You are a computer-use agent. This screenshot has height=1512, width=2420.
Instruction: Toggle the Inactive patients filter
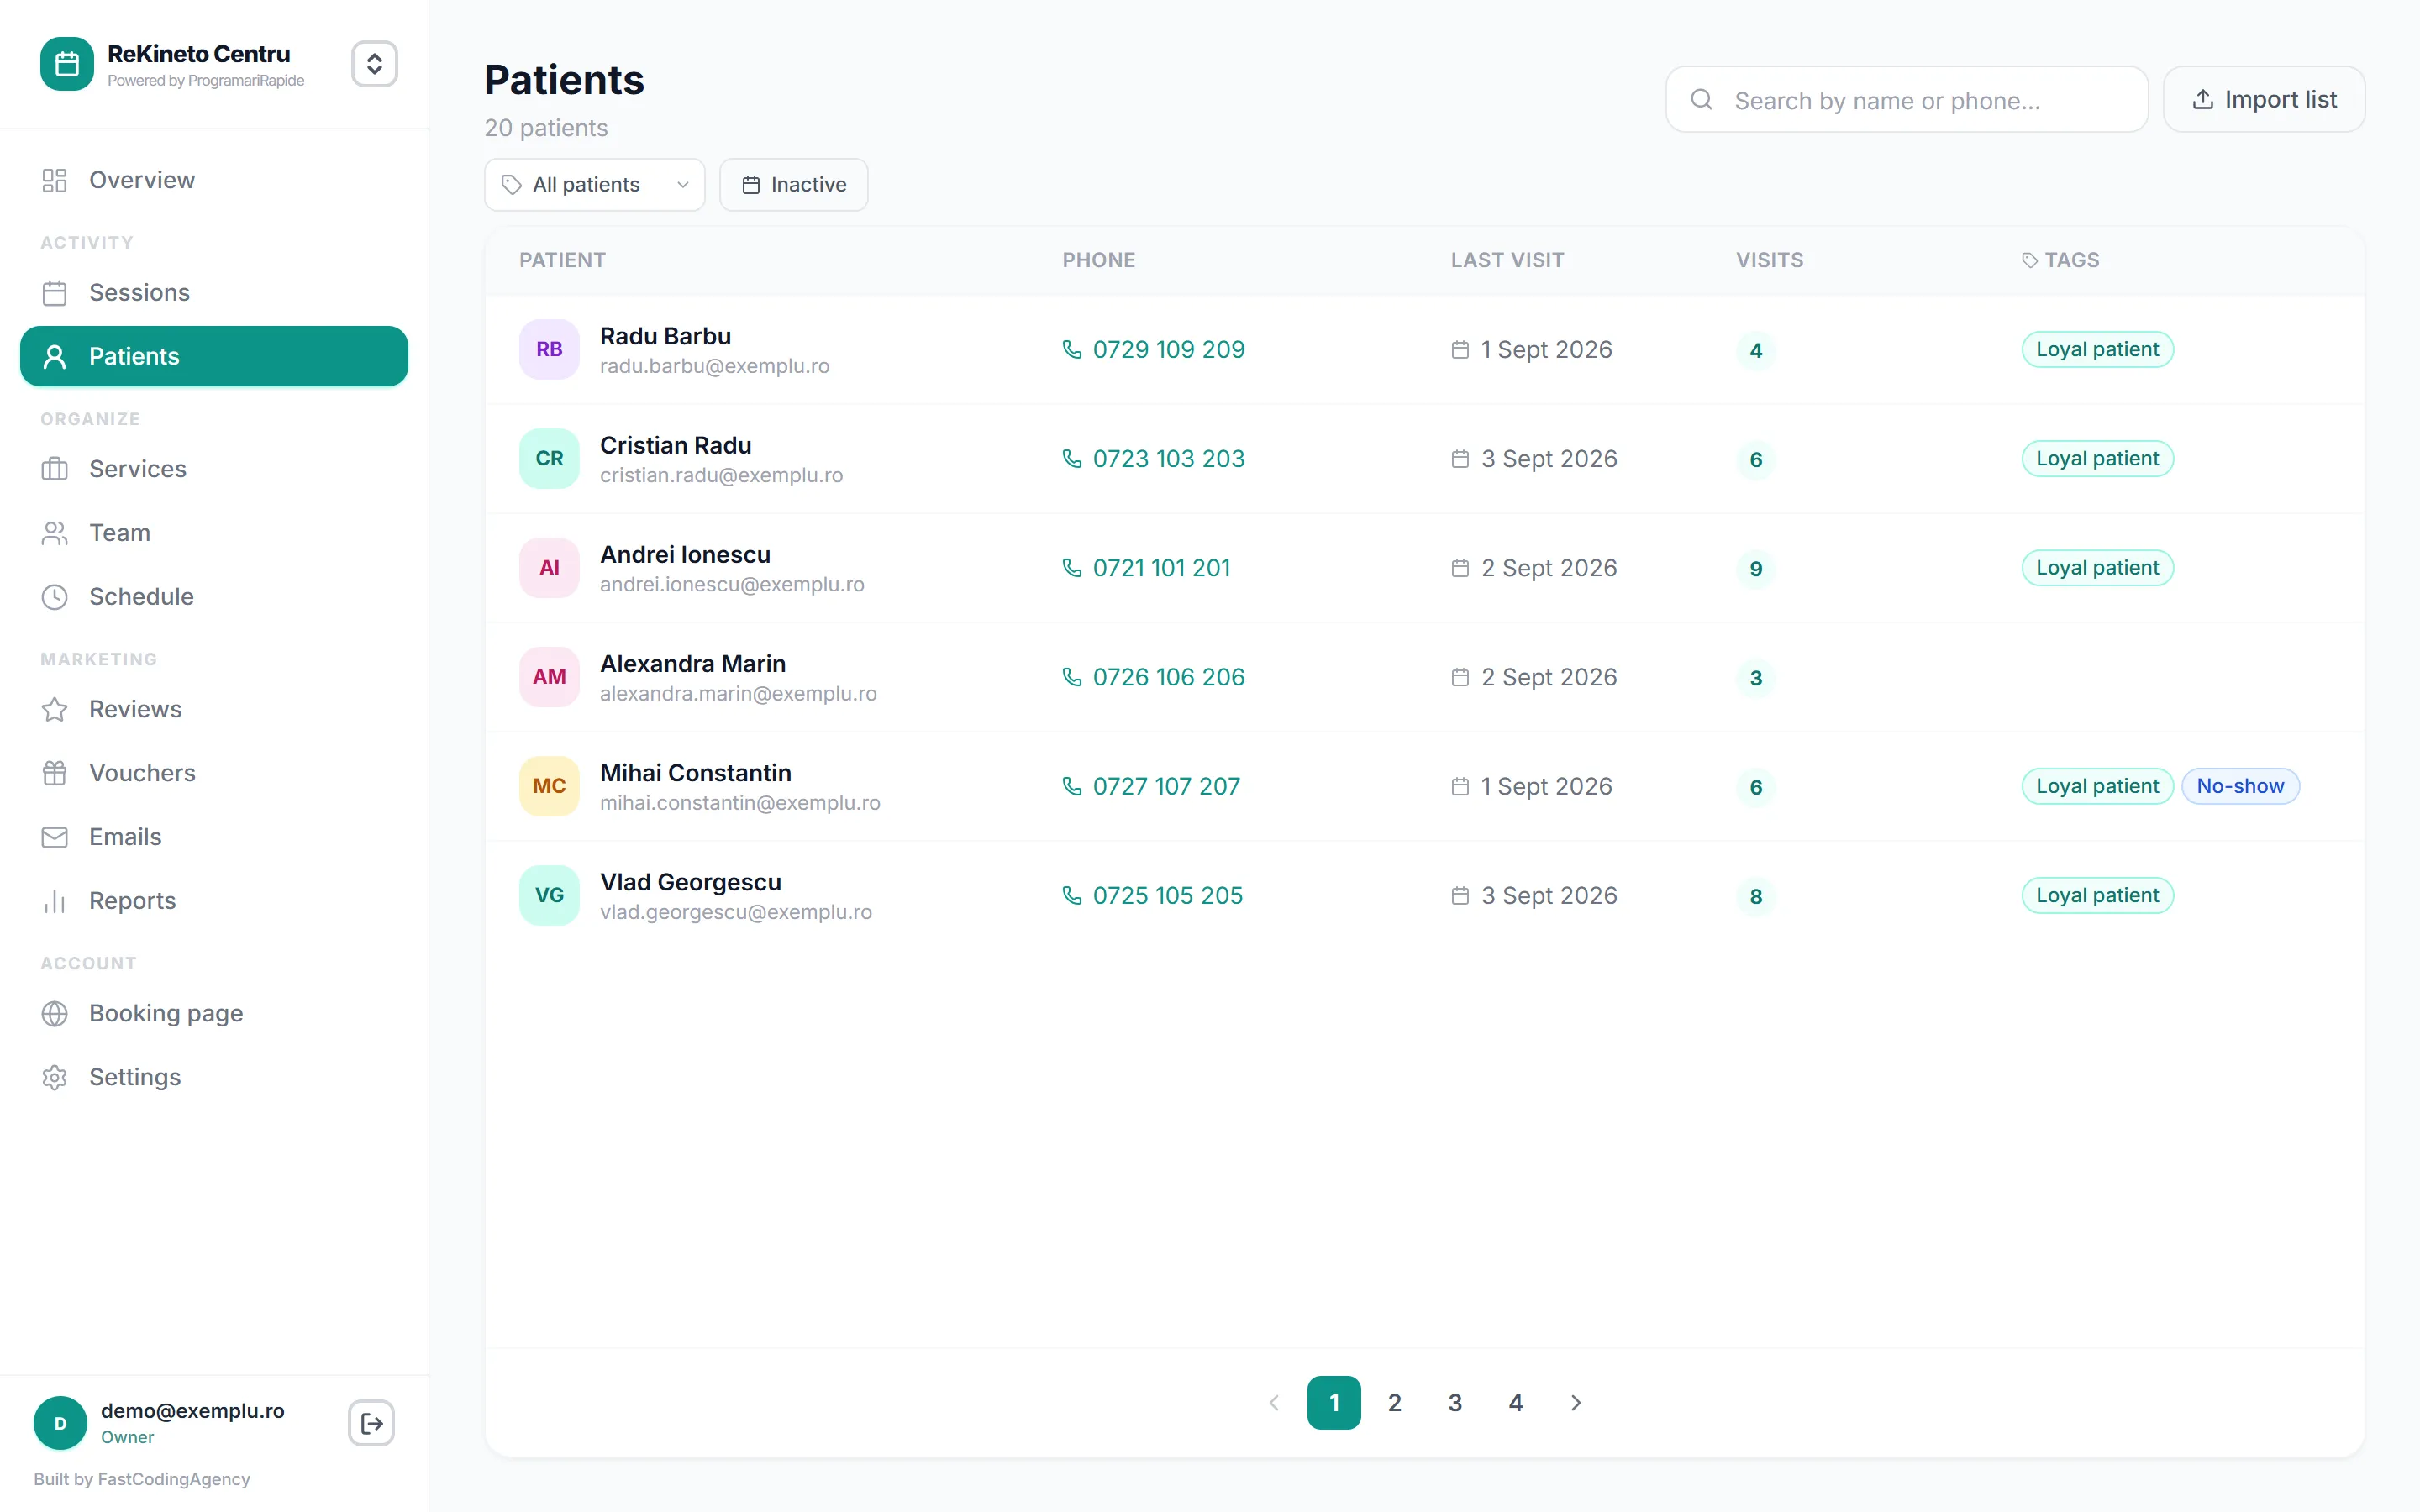(x=794, y=185)
